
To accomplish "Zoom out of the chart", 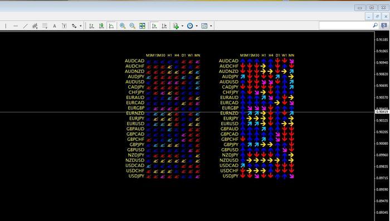I will point(133,26).
